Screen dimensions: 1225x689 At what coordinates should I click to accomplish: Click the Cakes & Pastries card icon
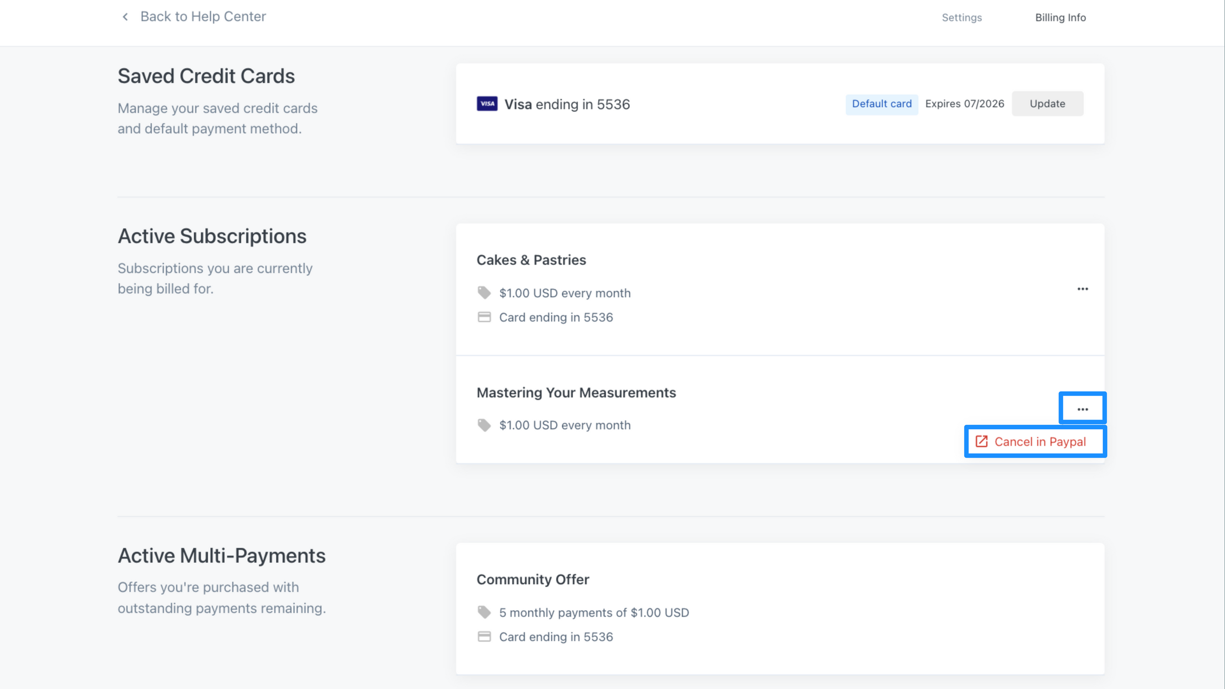point(484,317)
